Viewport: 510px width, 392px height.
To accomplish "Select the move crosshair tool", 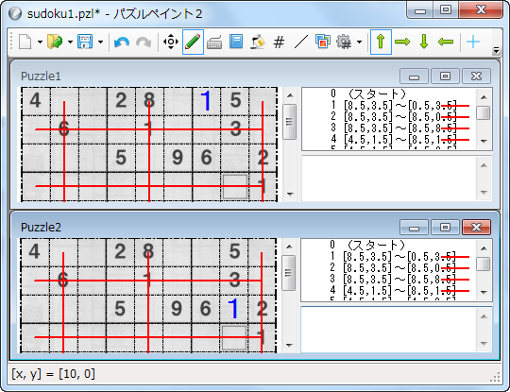I will [171, 42].
